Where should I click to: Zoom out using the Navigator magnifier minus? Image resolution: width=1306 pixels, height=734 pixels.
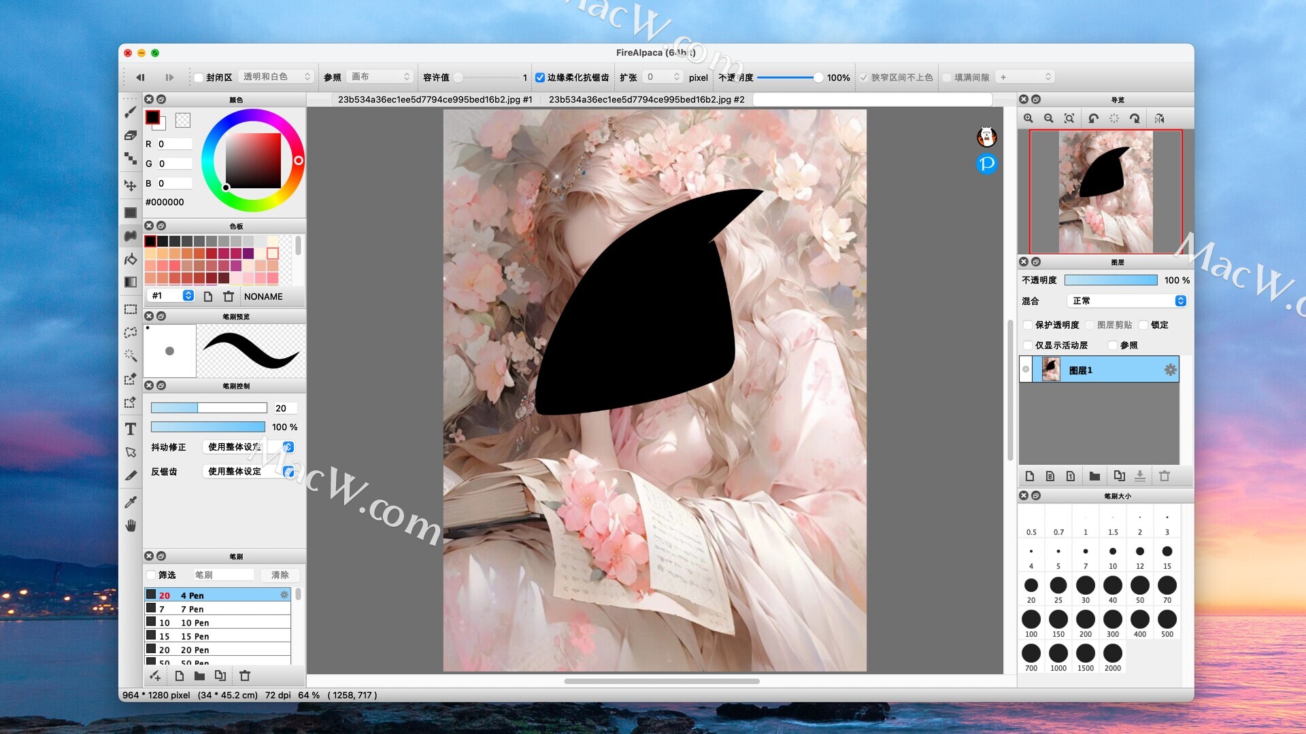(1049, 118)
